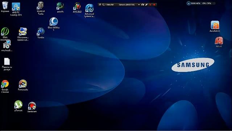This screenshot has height=131, width=232.
Task: Launch IObit Uninstaller shortcut
Action: (5, 34)
